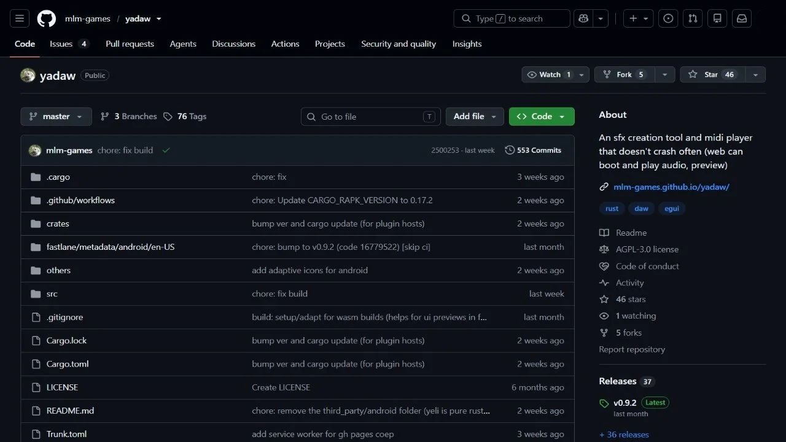Screen dimensions: 786x442
Task: Open the Actions tab
Action: pos(286,44)
